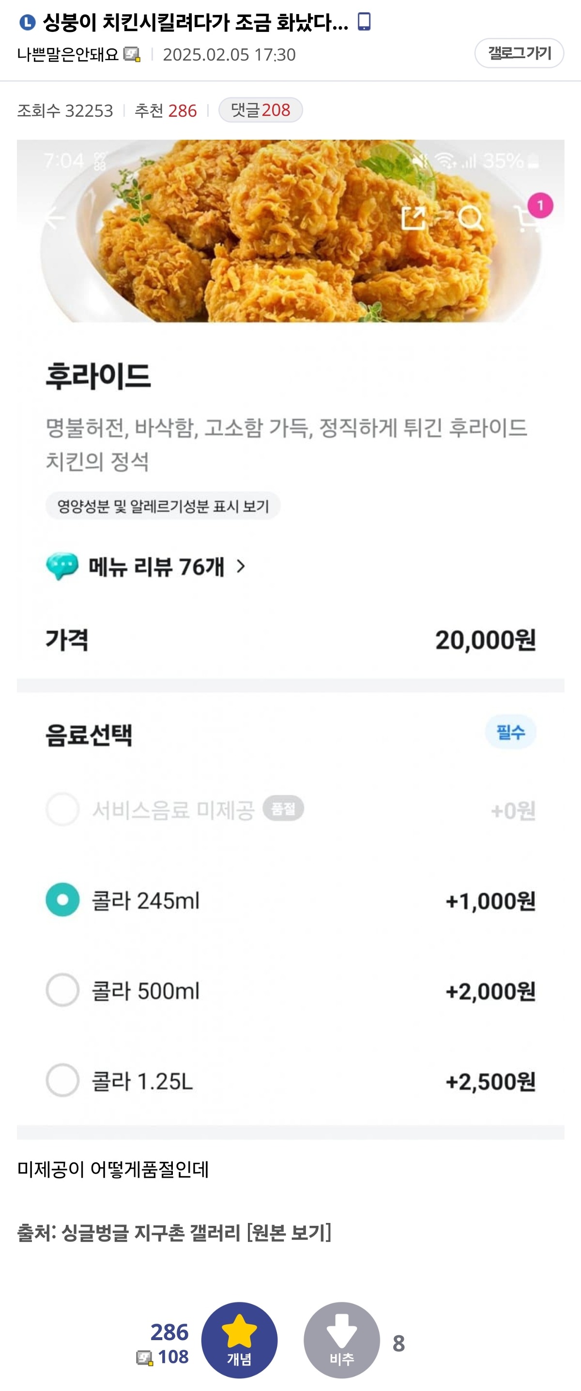The image size is (581, 1391).
Task: Click the 갤로그가기 button
Action: click(520, 53)
